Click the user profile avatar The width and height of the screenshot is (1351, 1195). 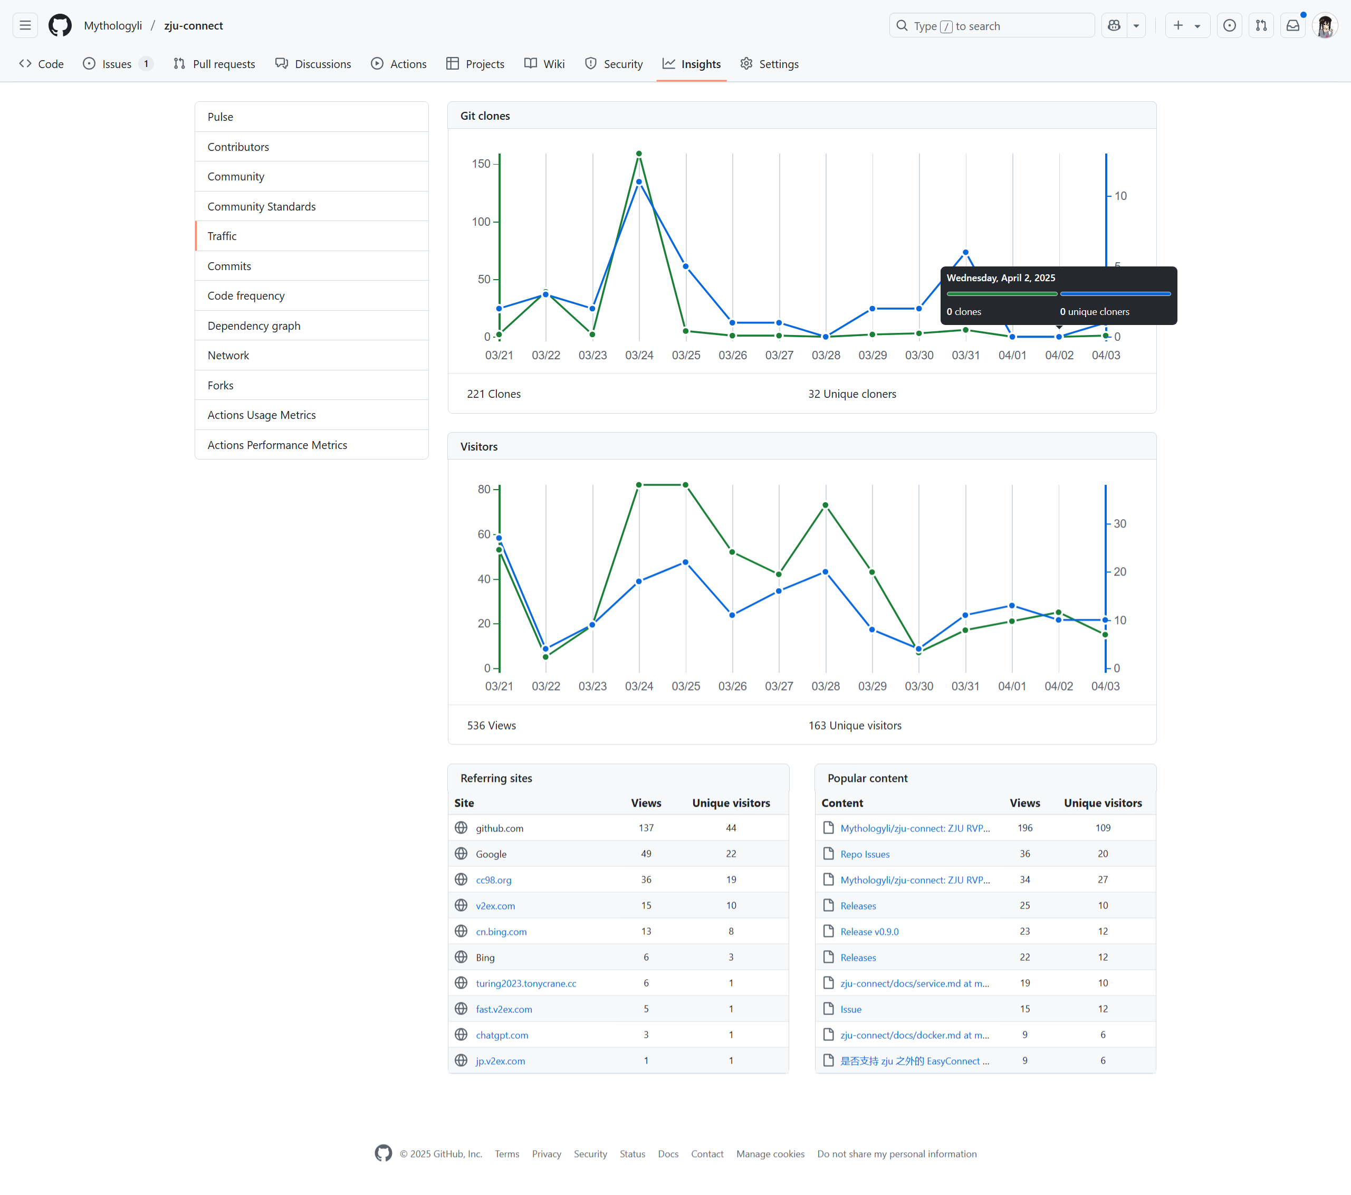(x=1325, y=26)
